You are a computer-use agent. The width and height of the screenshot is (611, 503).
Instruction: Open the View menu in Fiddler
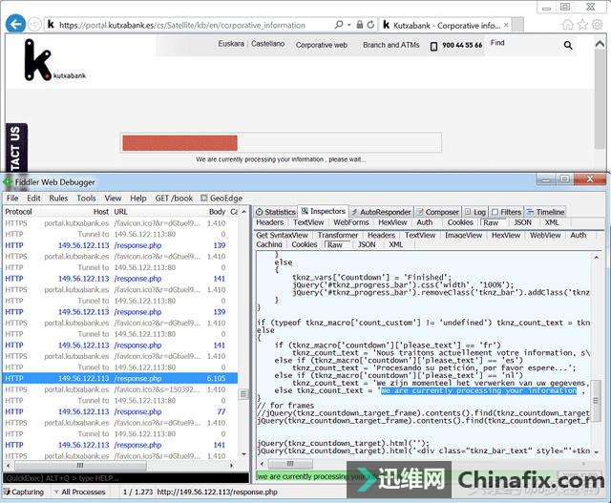click(113, 198)
